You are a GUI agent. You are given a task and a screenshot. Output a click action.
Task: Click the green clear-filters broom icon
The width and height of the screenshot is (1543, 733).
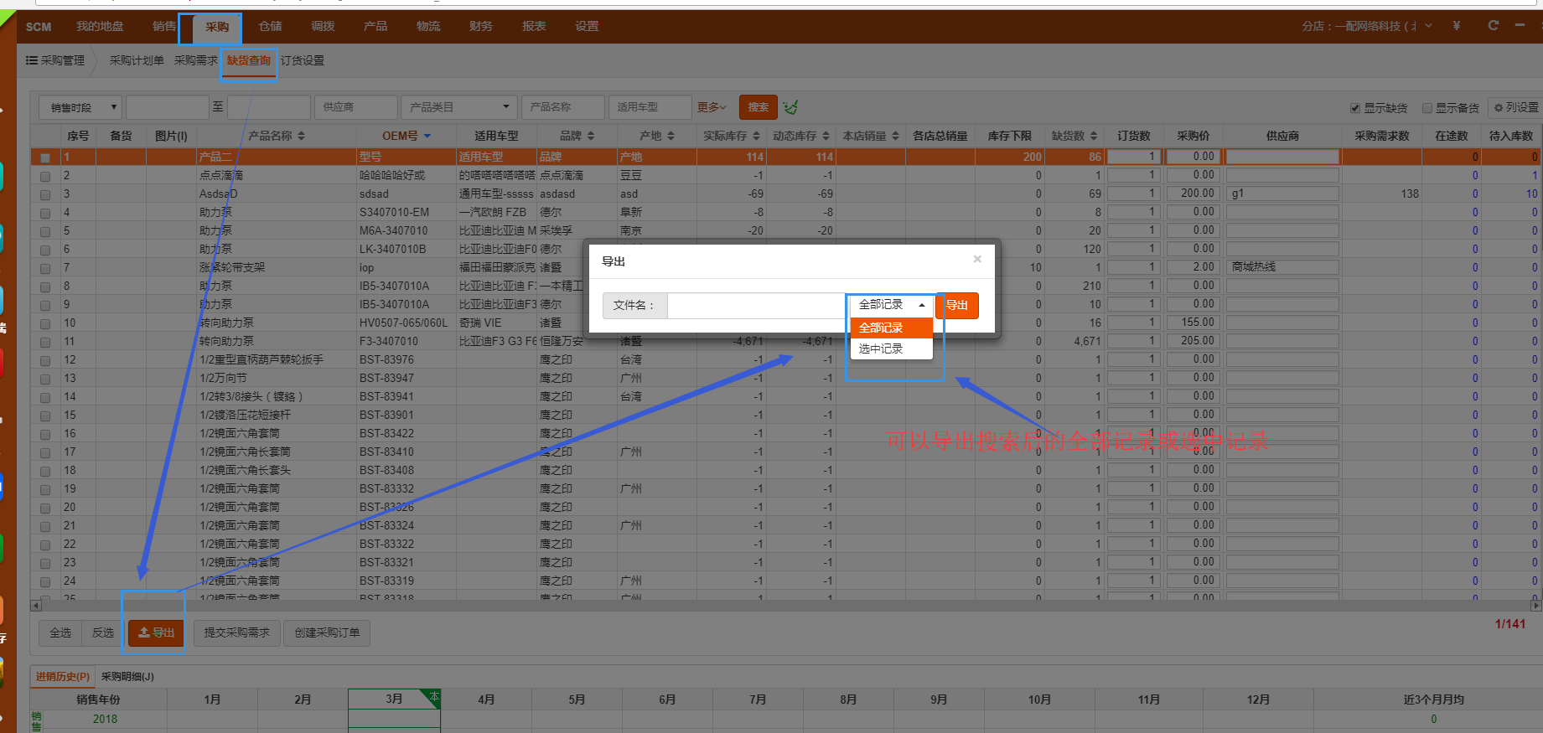[x=790, y=107]
